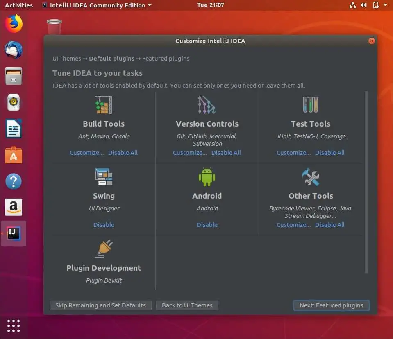This screenshot has width=393, height=339.
Task: Click the Swing heading
Action: point(104,196)
